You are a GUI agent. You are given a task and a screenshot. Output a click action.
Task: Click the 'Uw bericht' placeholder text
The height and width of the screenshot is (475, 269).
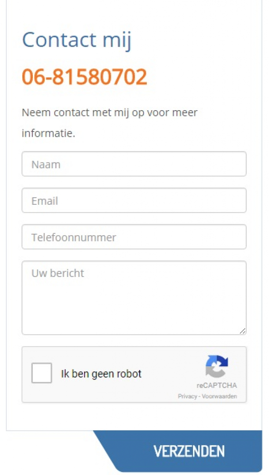coord(58,273)
